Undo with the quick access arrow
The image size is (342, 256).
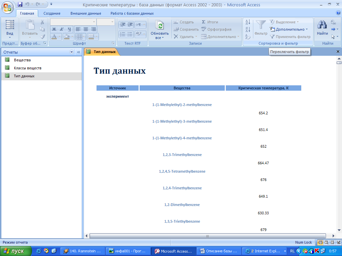point(27,4)
